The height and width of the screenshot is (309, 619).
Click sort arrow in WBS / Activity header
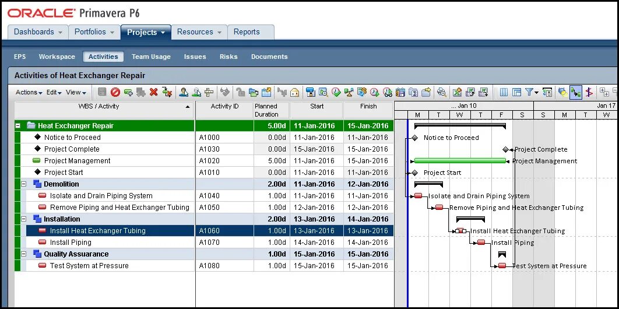pyautogui.click(x=188, y=107)
